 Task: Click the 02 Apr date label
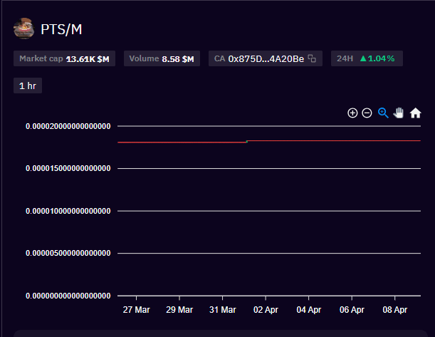pyautogui.click(x=266, y=310)
